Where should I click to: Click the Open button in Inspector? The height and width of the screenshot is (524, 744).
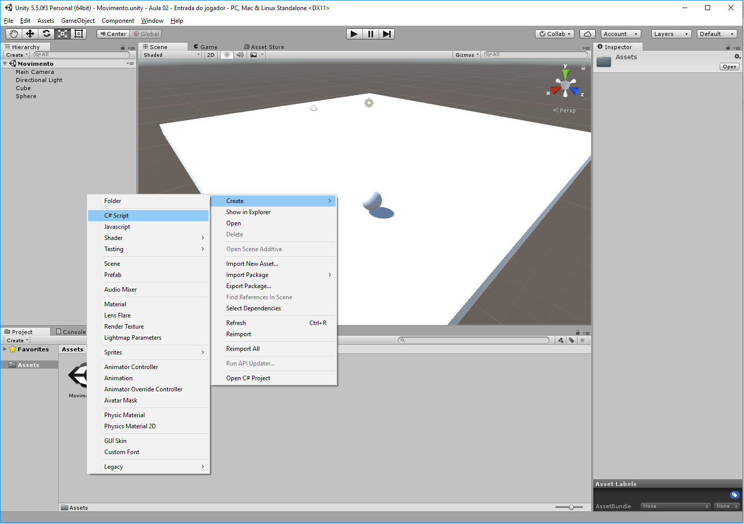[729, 67]
